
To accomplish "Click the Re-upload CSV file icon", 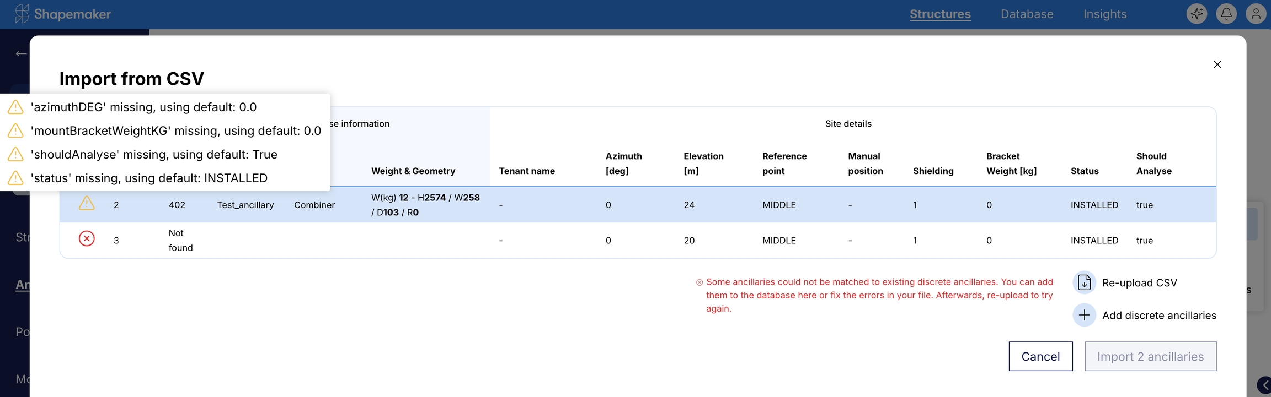I will pyautogui.click(x=1084, y=282).
